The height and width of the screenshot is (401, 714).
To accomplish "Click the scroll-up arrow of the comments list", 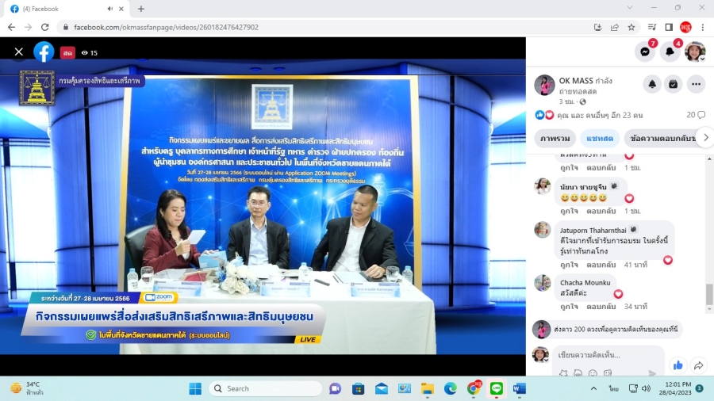I will pyautogui.click(x=709, y=158).
